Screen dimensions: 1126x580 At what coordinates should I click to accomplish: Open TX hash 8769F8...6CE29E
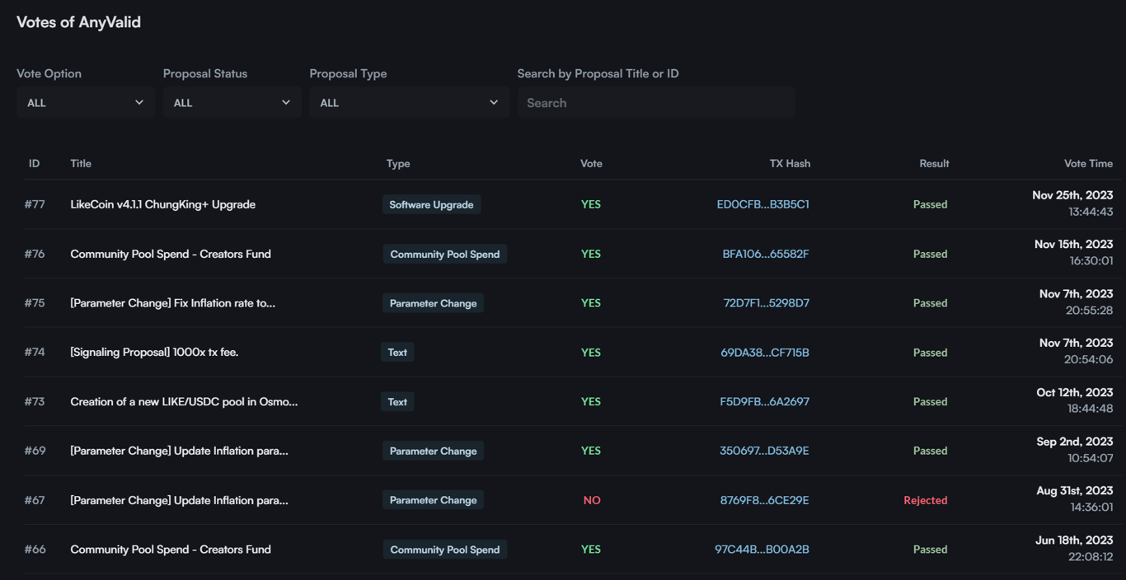click(x=765, y=500)
